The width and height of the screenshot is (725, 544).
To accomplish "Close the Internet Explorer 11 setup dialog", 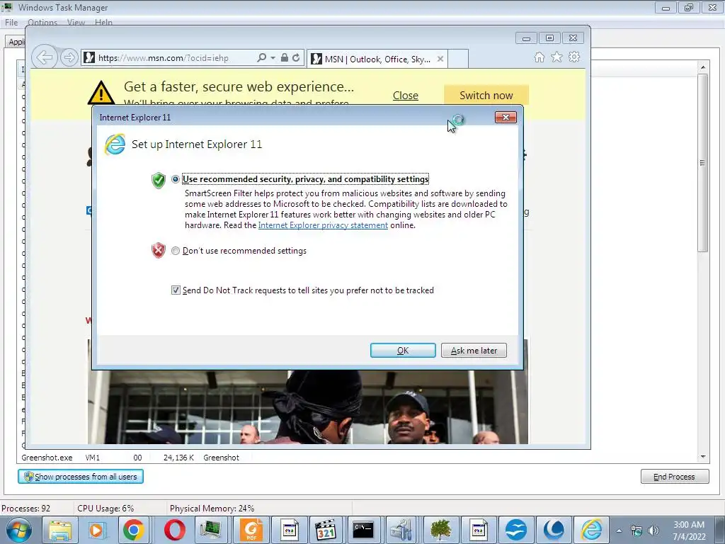I will point(506,118).
